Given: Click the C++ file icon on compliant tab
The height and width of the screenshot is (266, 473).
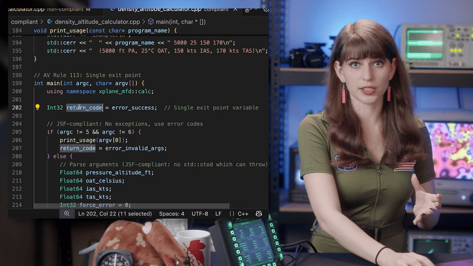Looking at the screenshot, I should [x=112, y=9].
